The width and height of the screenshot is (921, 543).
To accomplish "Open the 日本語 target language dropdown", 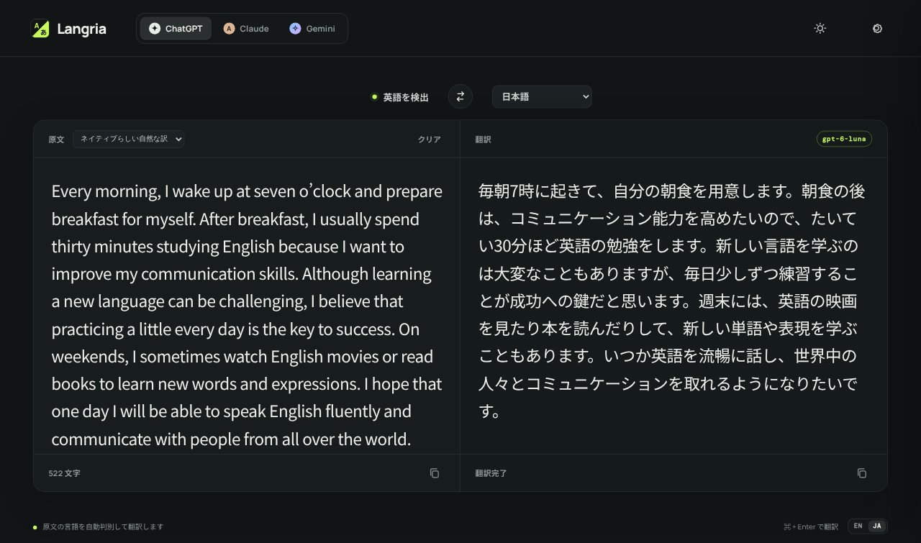I will coord(542,96).
